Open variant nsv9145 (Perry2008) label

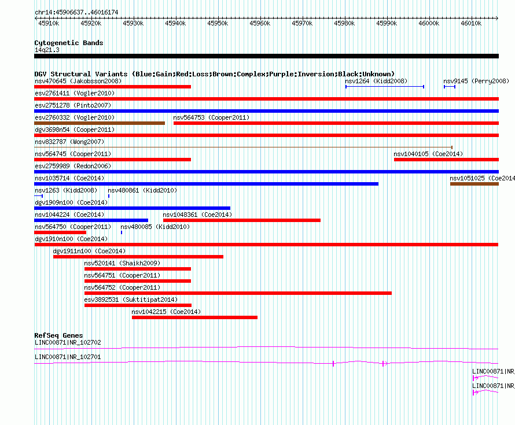pos(476,81)
